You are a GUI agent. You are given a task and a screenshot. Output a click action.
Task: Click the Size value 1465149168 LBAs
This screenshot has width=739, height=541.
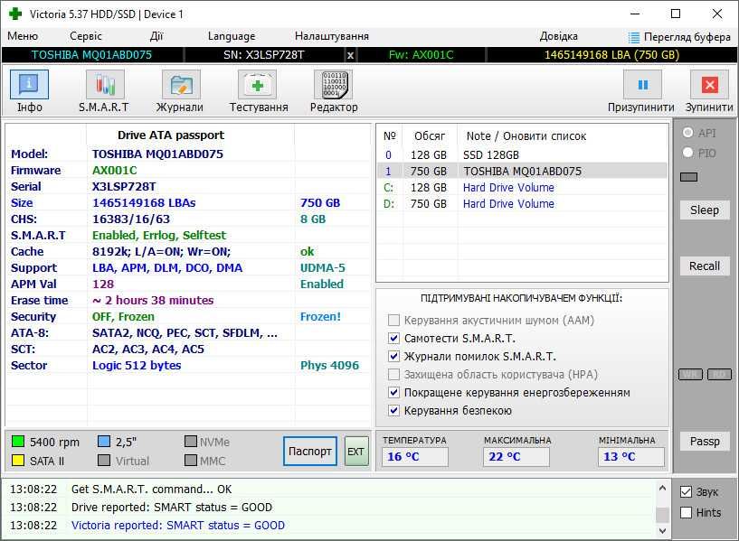[144, 202]
